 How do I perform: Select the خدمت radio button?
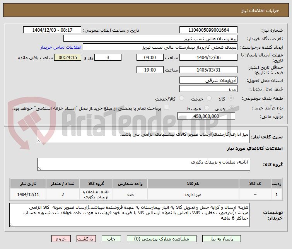pyautogui.click(x=209, y=98)
